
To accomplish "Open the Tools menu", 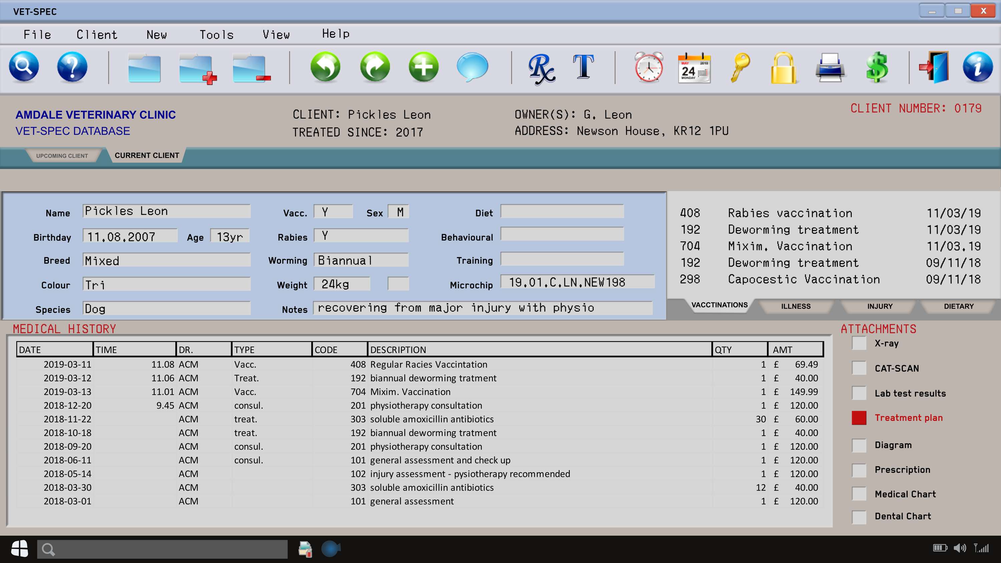I will click(217, 35).
